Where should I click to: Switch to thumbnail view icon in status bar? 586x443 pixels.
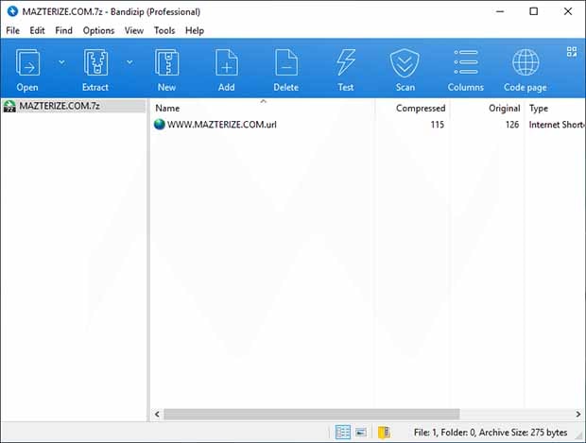click(361, 433)
